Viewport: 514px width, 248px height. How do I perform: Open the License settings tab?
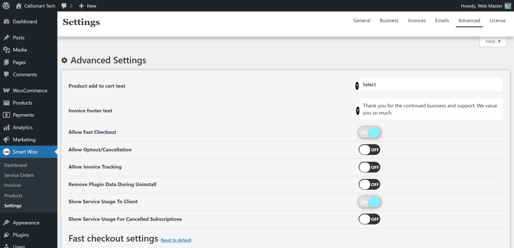click(x=497, y=20)
